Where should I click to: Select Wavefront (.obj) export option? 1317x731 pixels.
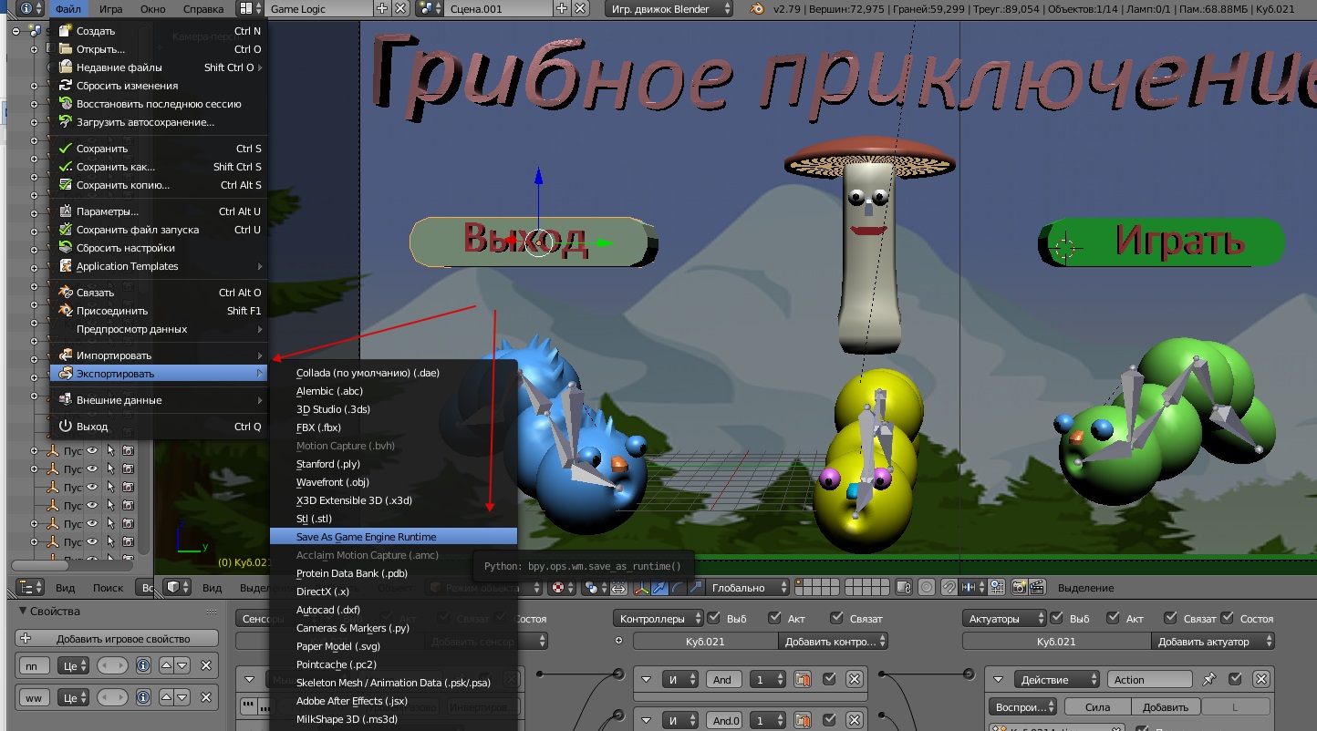click(x=393, y=482)
